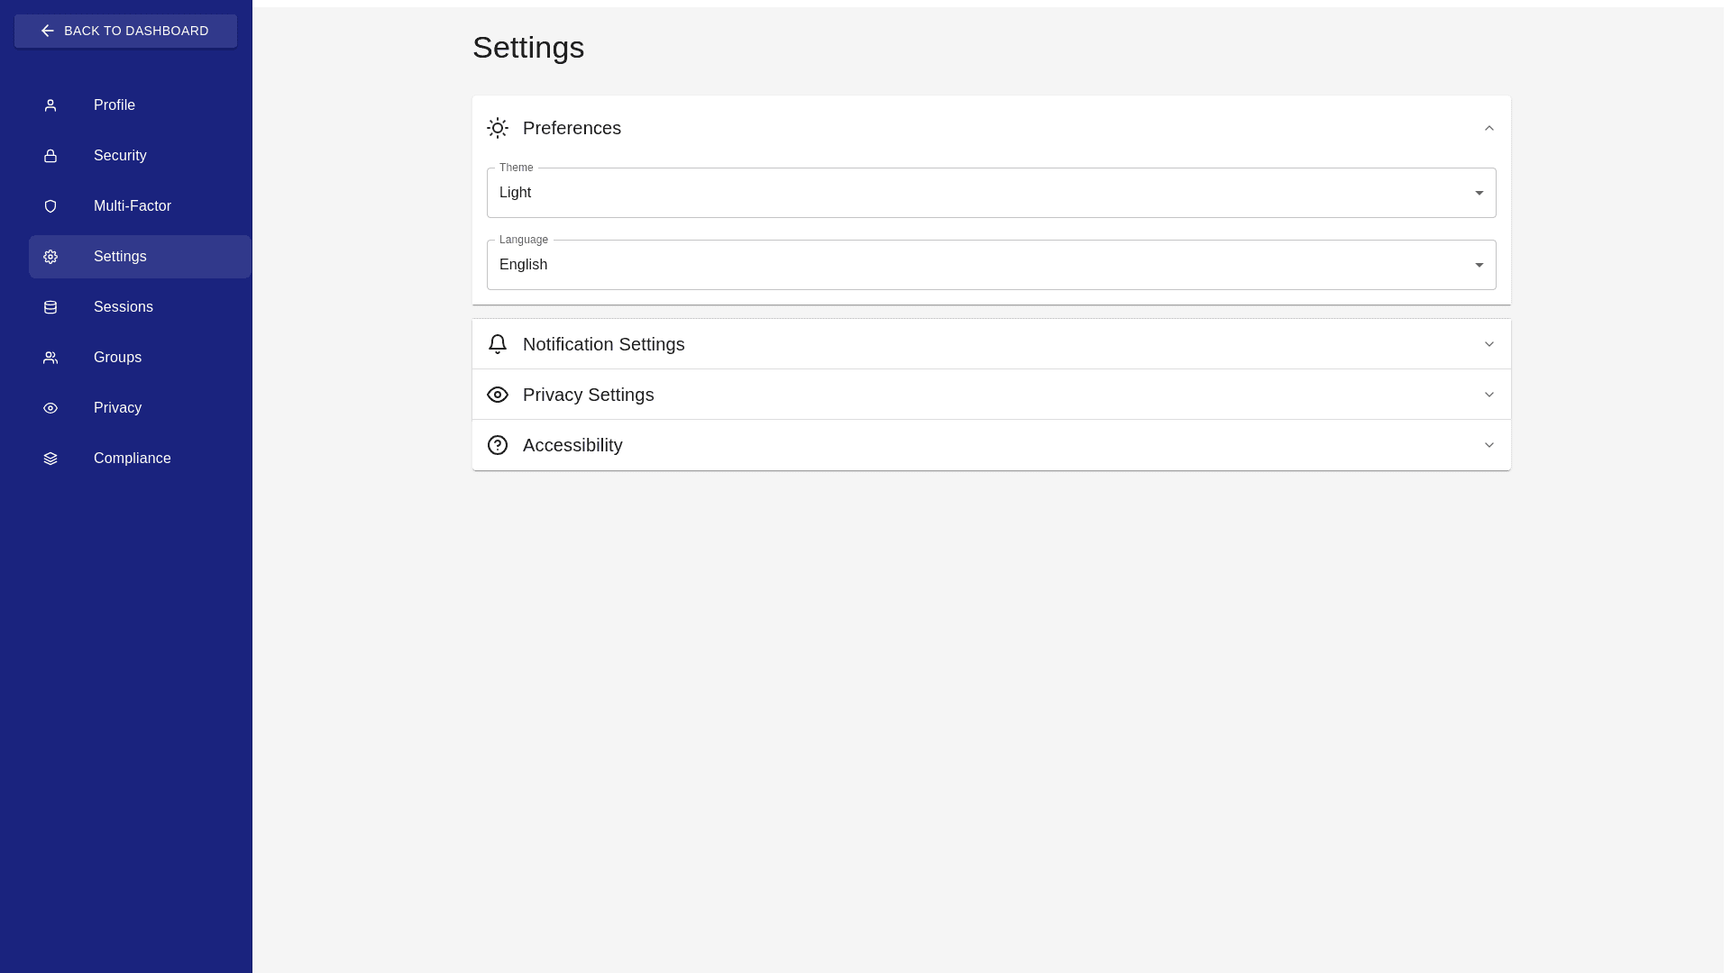Click the Sessions database icon
The image size is (1731, 973).
point(50,307)
